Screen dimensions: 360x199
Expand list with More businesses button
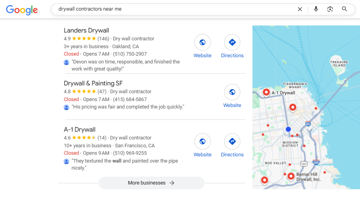click(x=151, y=183)
